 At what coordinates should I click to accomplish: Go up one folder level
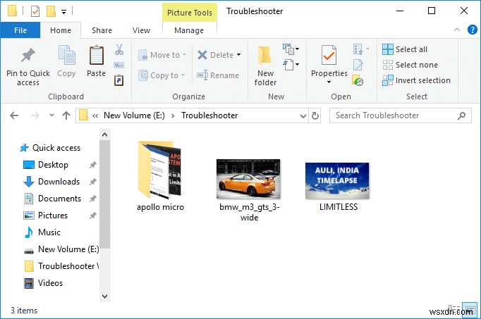(66, 115)
